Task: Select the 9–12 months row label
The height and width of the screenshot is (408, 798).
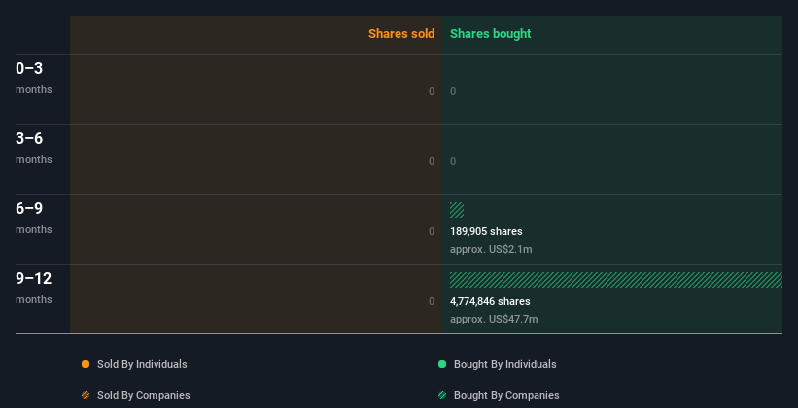Action: tap(34, 287)
